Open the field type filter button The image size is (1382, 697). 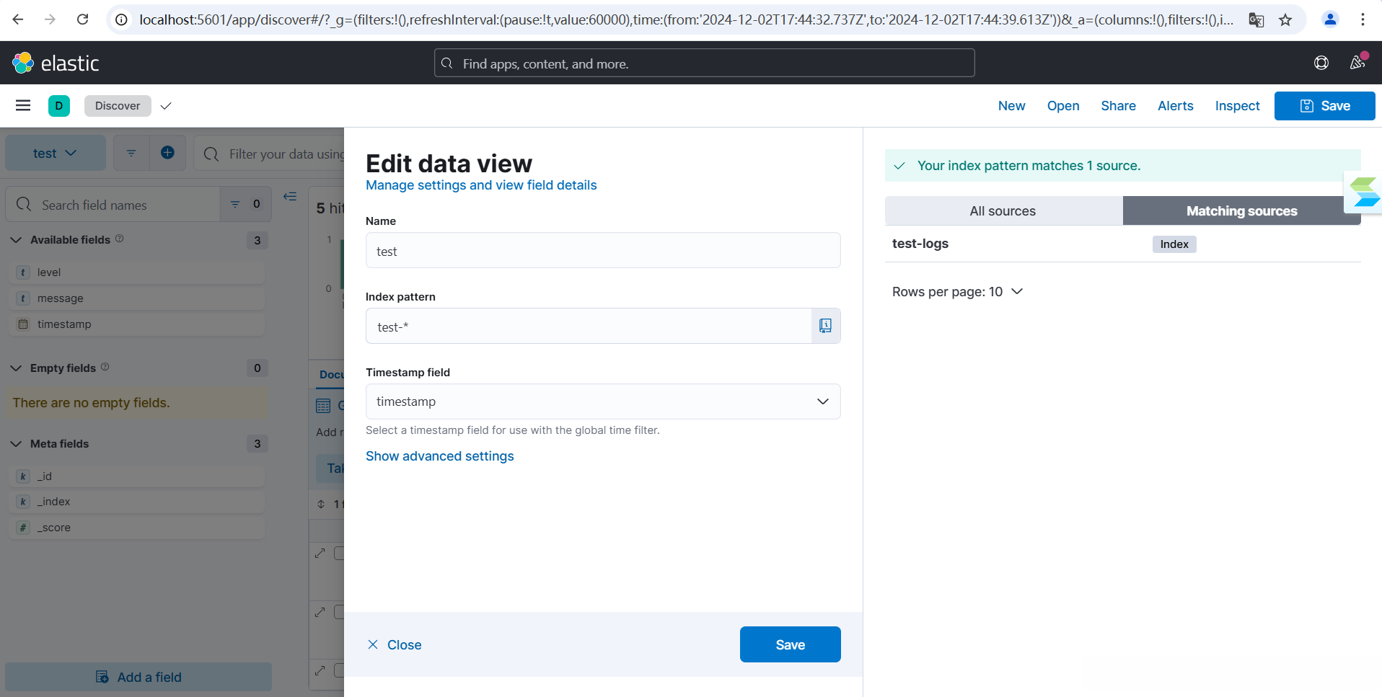click(x=245, y=205)
